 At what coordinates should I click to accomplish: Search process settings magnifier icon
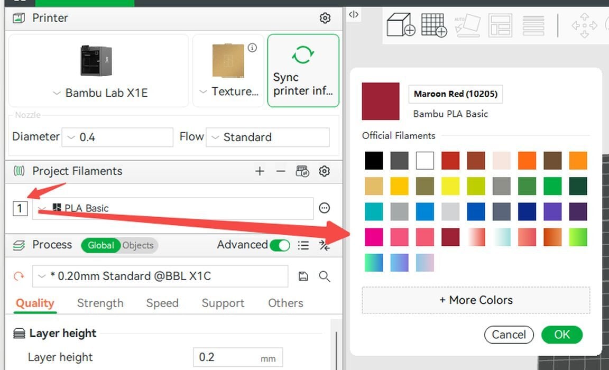point(325,276)
